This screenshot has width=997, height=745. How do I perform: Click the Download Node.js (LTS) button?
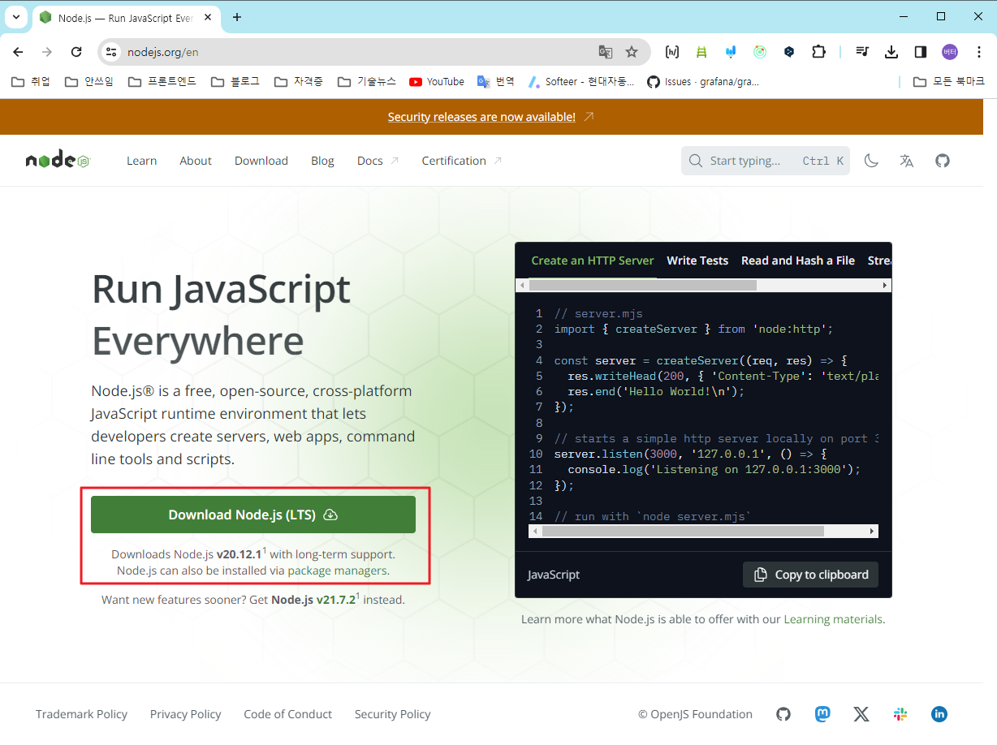253,515
